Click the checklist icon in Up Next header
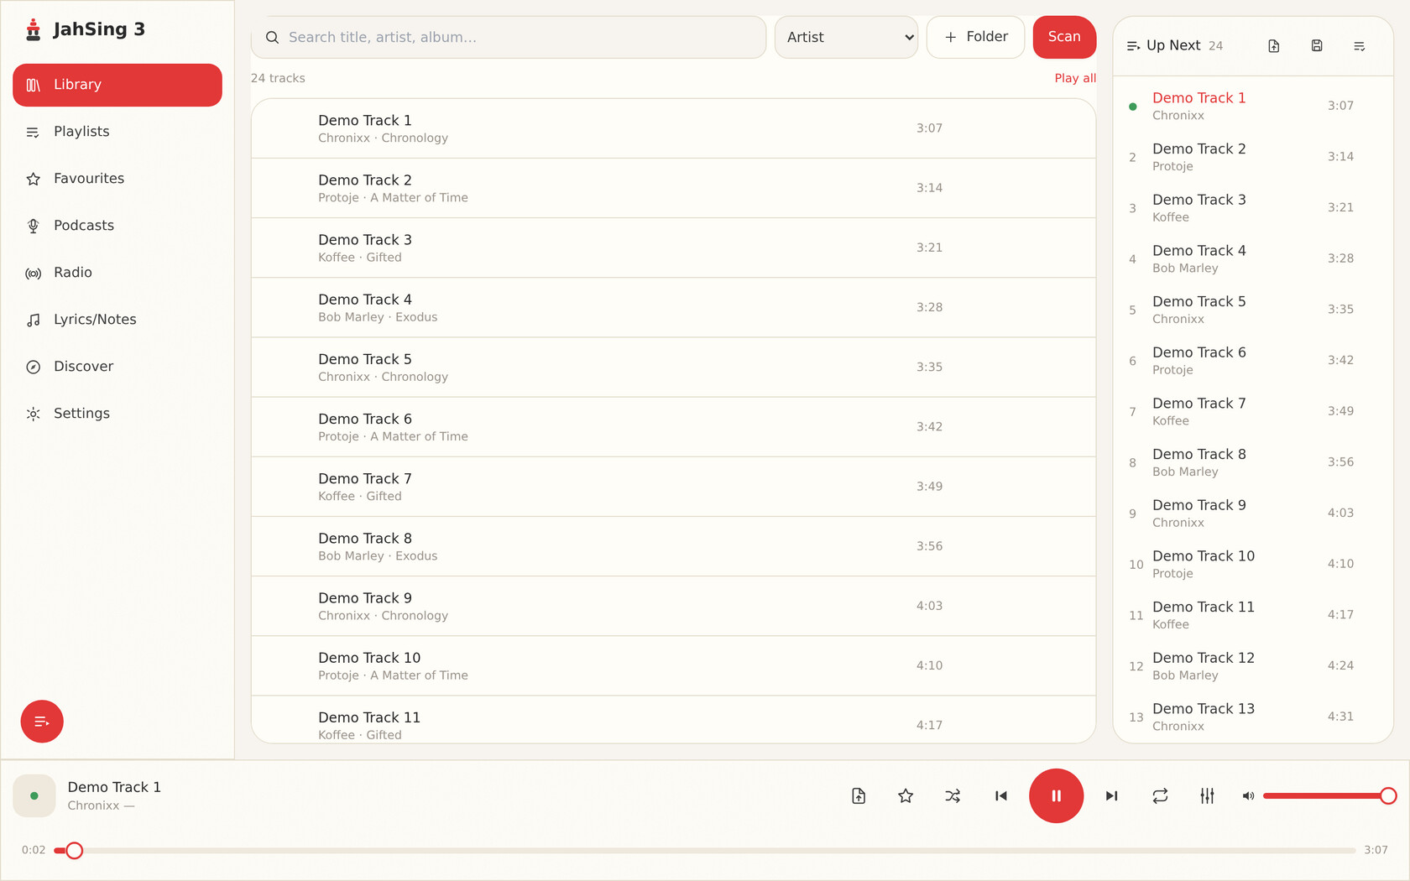Screen dimensions: 1410x881 pyautogui.click(x=1360, y=46)
